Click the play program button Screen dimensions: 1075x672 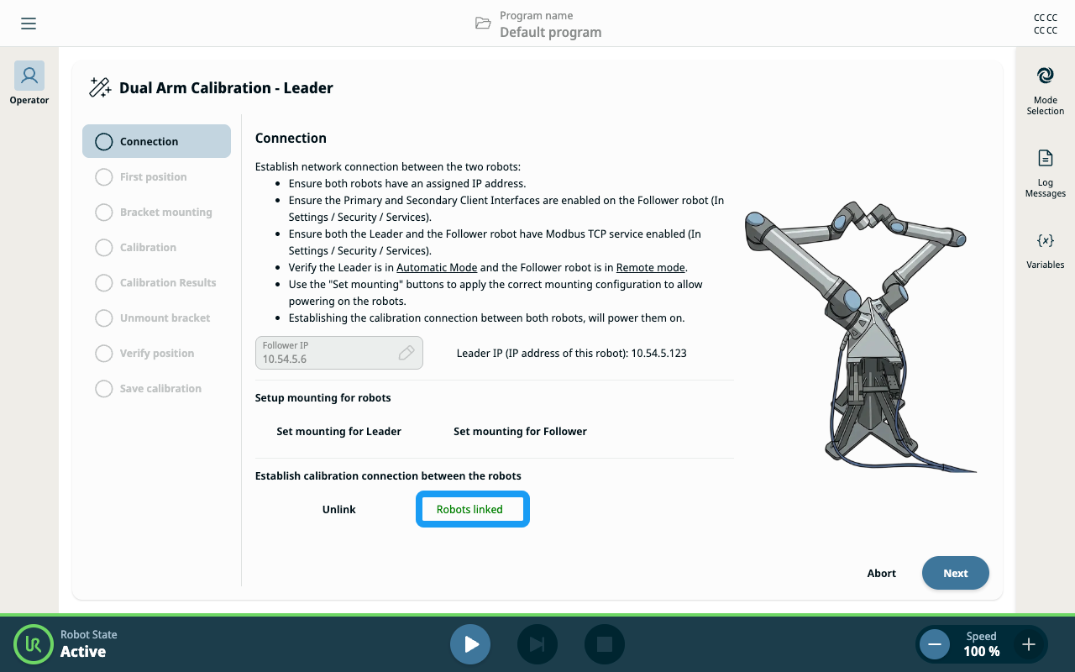click(470, 644)
